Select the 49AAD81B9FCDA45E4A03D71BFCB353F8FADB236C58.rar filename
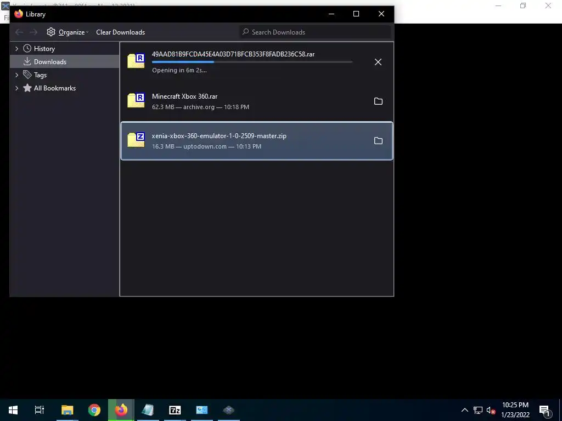 tap(233, 54)
